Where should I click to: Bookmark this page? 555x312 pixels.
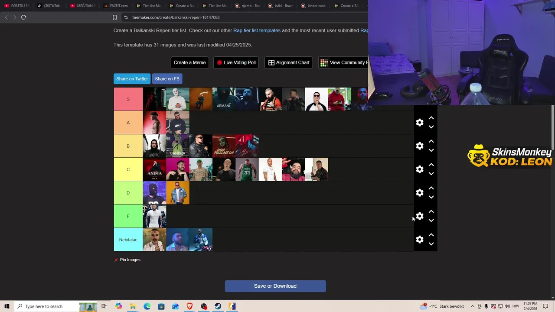(x=114, y=17)
